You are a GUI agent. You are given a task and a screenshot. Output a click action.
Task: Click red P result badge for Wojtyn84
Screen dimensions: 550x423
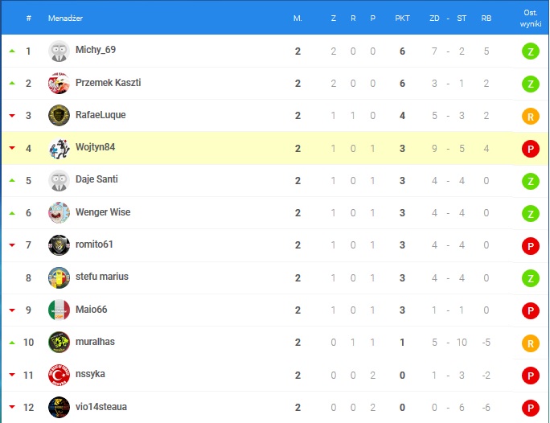click(530, 149)
